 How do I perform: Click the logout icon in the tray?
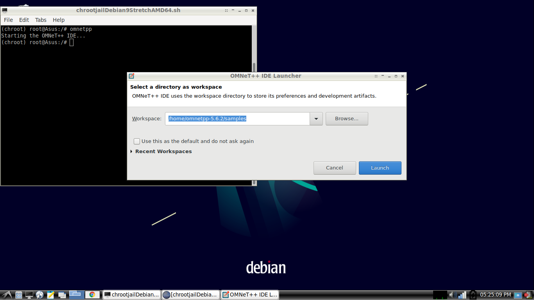coord(529,295)
